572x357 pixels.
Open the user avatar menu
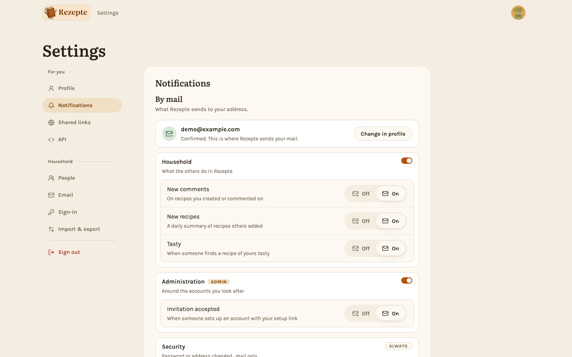pyautogui.click(x=518, y=13)
